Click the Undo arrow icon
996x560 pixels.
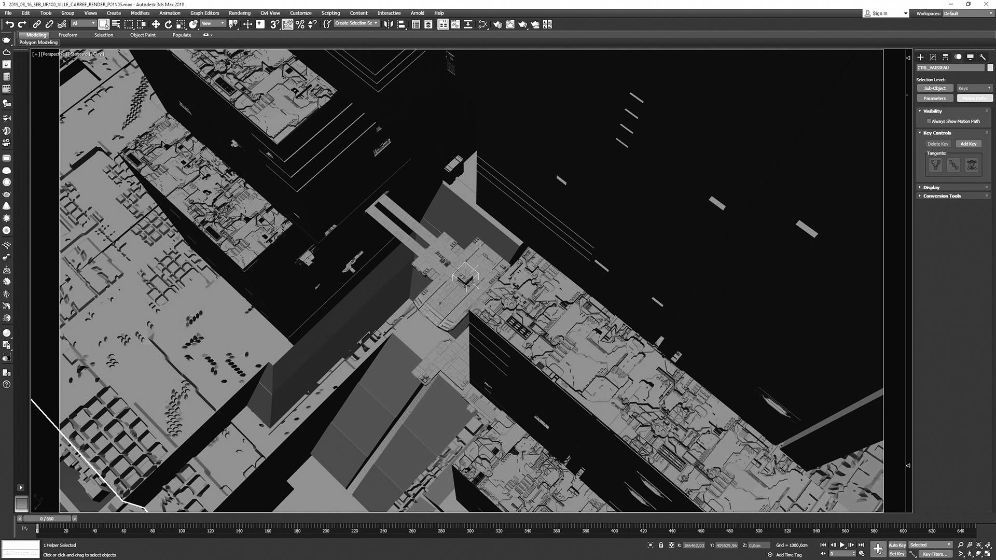(x=9, y=24)
